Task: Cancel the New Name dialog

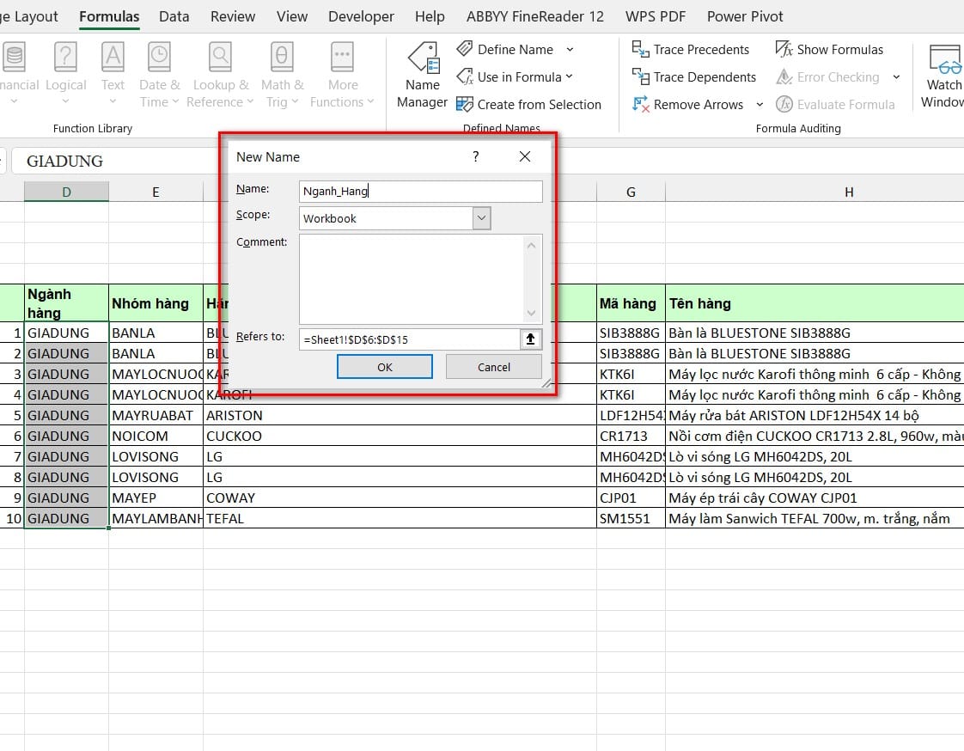Action: [493, 366]
